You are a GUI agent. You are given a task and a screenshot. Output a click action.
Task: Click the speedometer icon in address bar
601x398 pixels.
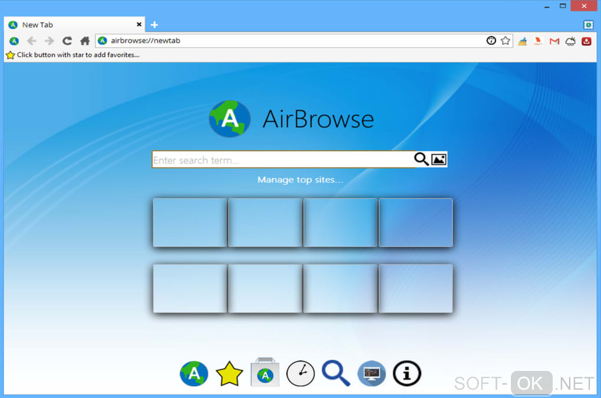pos(491,40)
